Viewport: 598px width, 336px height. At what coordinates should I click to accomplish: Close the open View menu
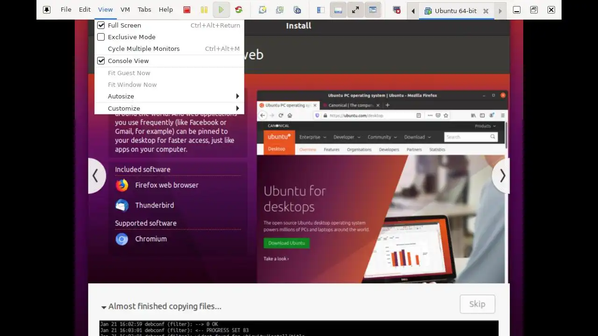(105, 9)
